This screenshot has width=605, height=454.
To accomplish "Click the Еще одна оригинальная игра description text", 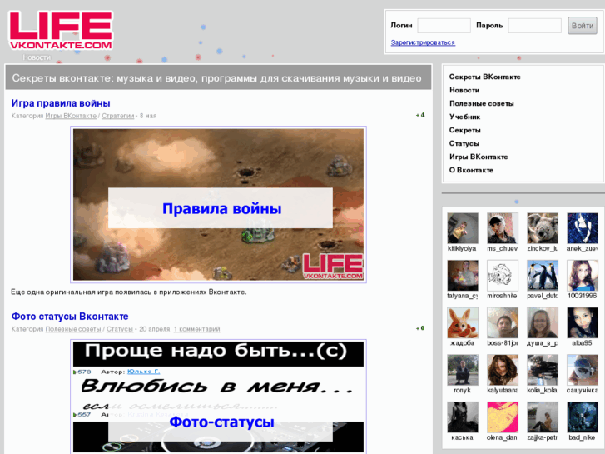I will click(x=128, y=292).
